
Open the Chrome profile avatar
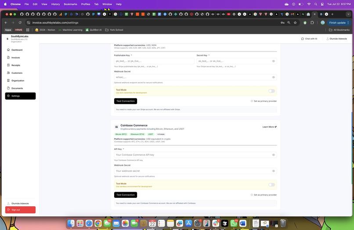point(323,22)
